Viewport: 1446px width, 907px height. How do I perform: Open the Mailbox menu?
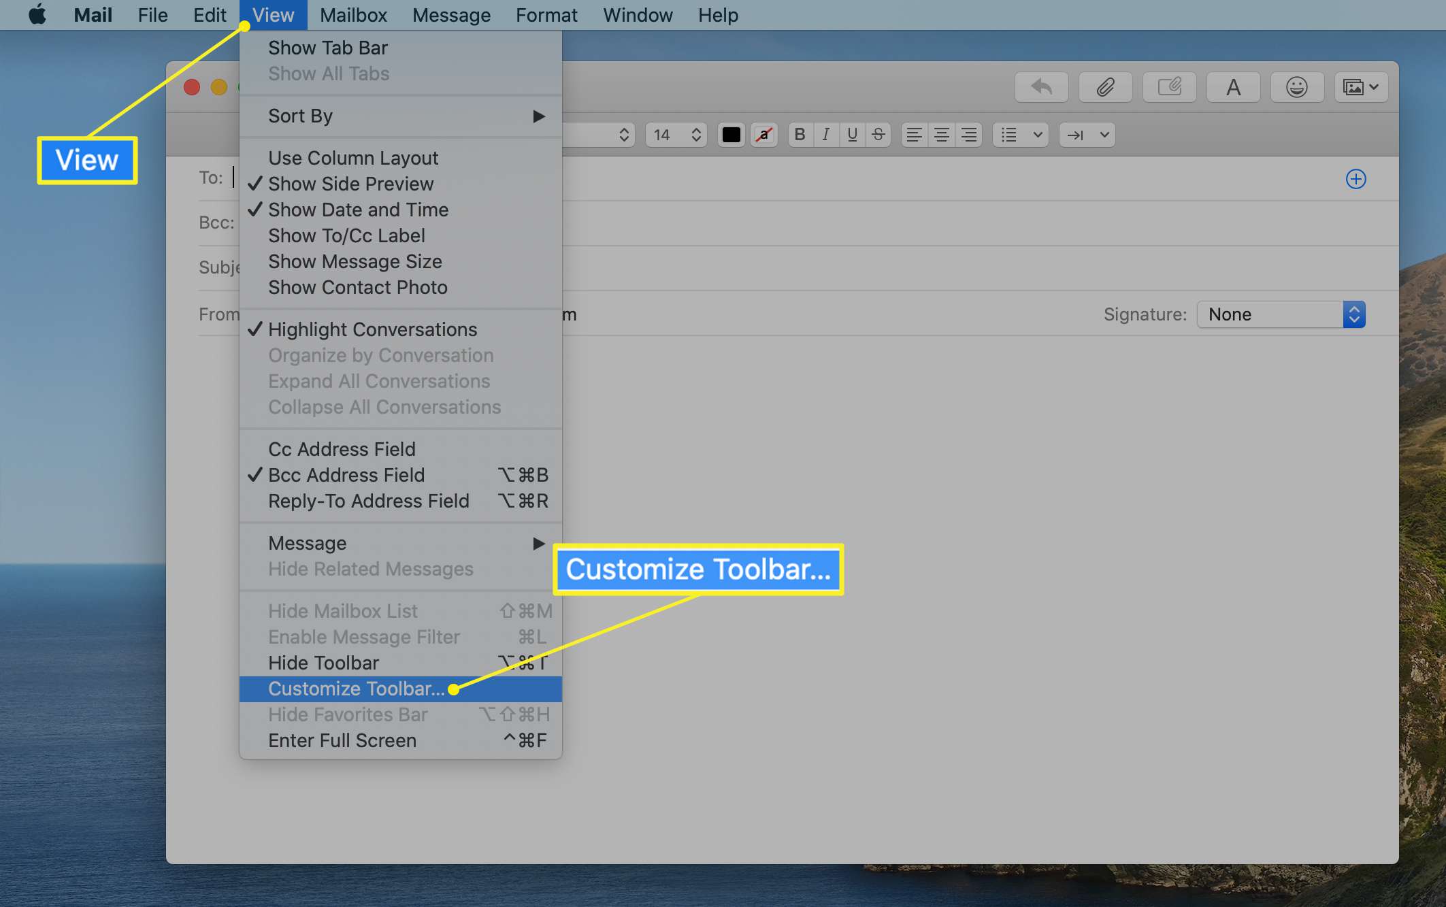click(353, 14)
